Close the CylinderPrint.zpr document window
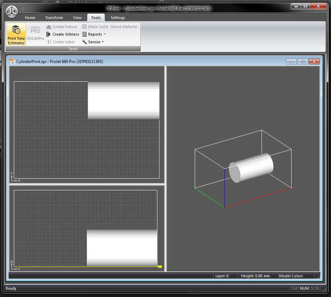This screenshot has width=331, height=297. tap(314, 61)
